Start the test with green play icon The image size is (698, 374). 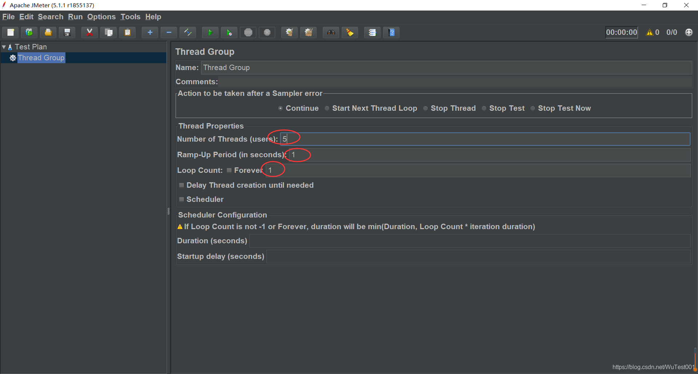pyautogui.click(x=210, y=32)
